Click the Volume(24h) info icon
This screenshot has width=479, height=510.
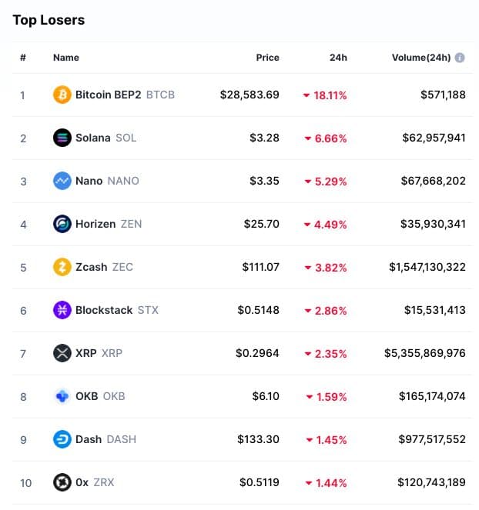pyautogui.click(x=460, y=58)
